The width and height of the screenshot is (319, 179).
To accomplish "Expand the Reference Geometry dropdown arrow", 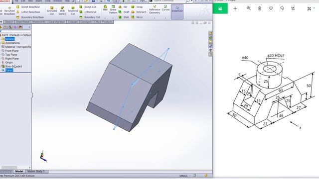I will coord(155,18).
